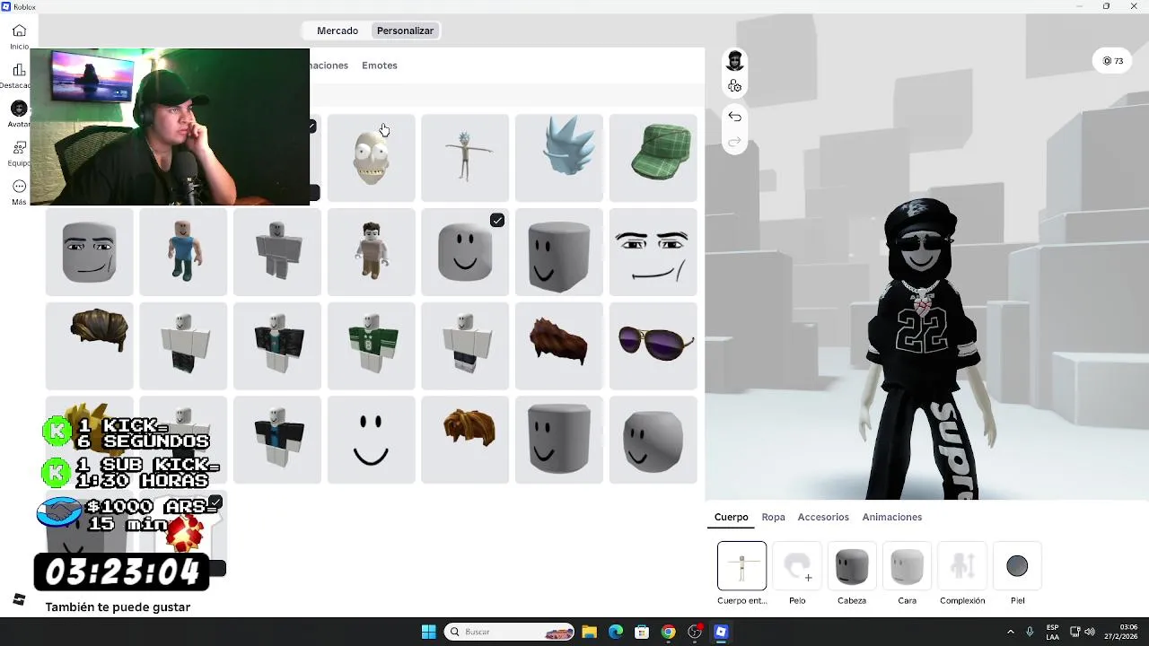The image size is (1149, 646).
Task: Switch the ESP LAA keyboard language indicator
Action: pyautogui.click(x=1052, y=632)
